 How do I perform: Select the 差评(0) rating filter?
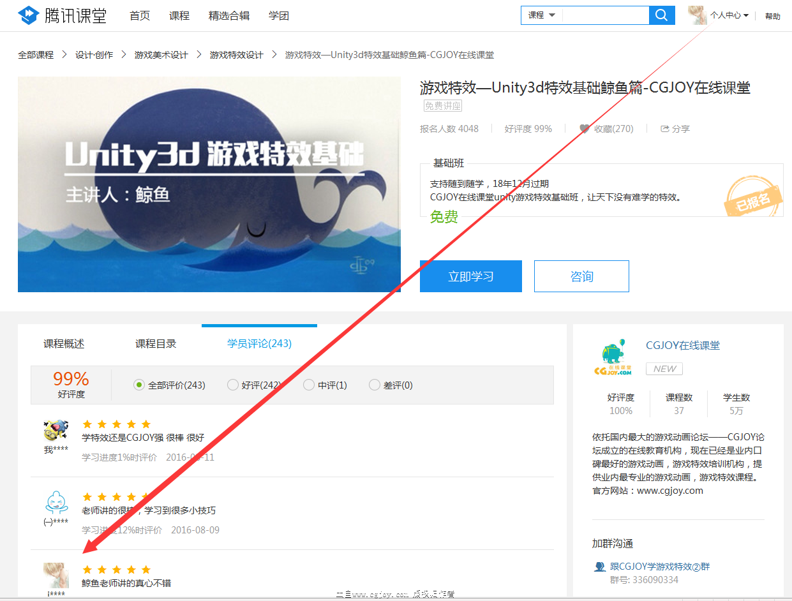375,385
